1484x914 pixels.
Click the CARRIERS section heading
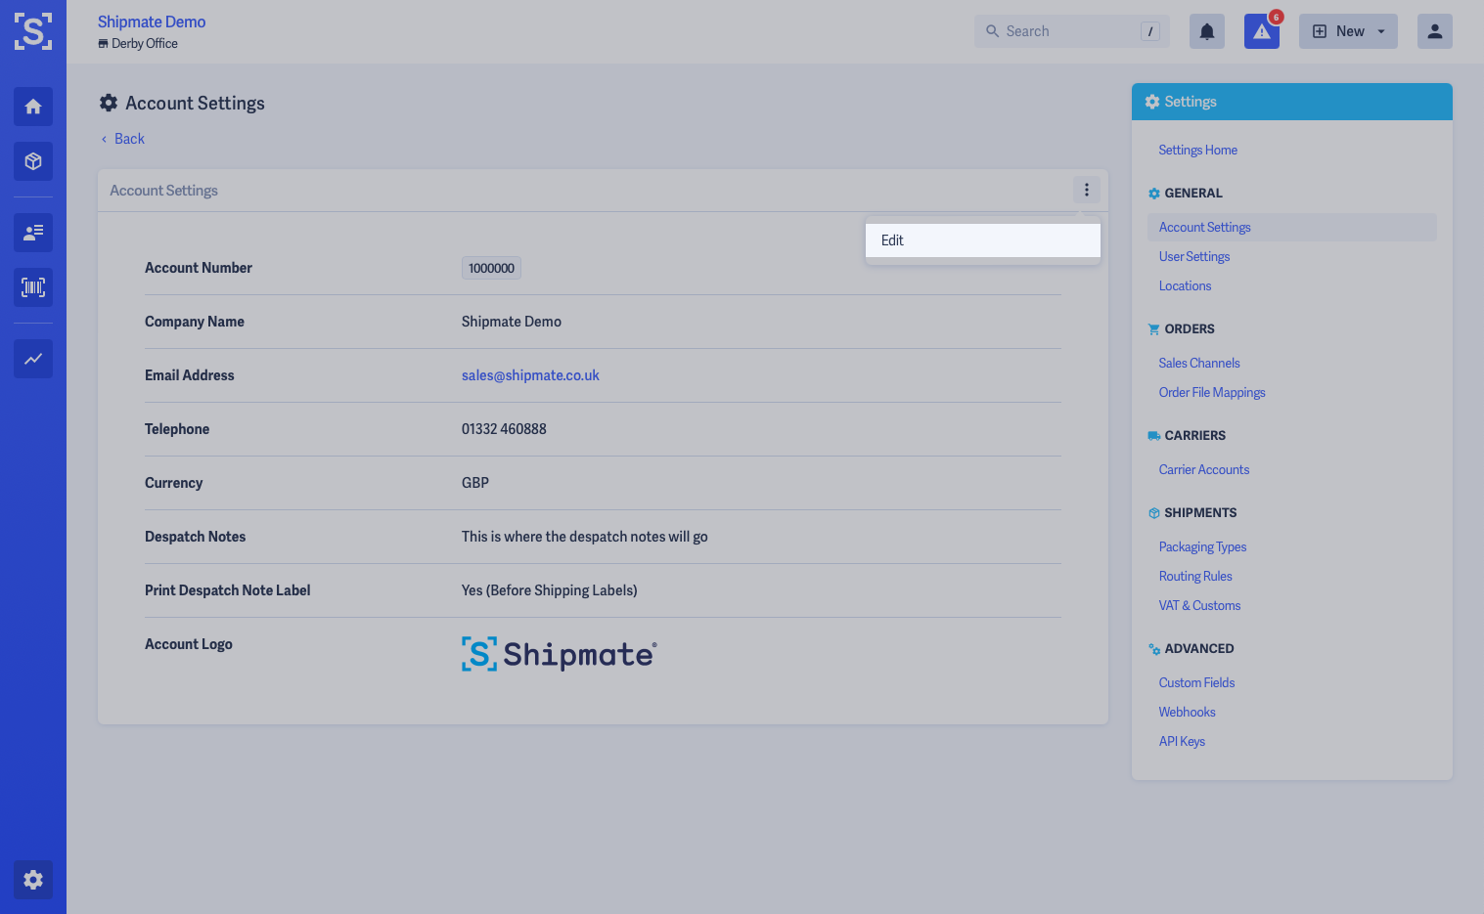pyautogui.click(x=1195, y=436)
